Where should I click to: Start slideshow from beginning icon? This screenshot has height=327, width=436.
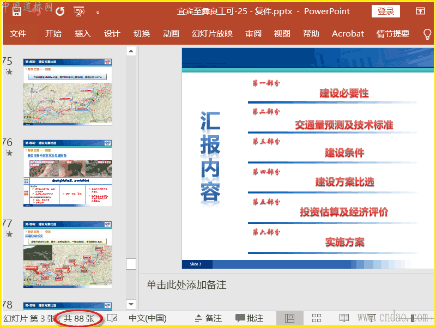click(x=79, y=11)
